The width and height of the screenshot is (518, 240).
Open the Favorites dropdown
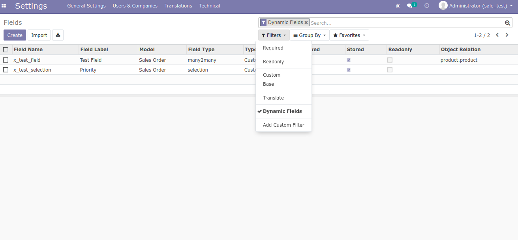click(349, 35)
